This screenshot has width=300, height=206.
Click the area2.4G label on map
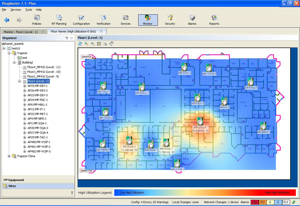click(87, 170)
